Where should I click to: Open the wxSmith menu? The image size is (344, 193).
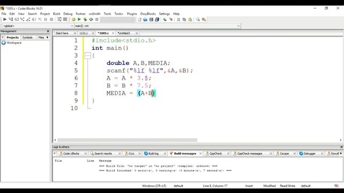tap(95, 14)
